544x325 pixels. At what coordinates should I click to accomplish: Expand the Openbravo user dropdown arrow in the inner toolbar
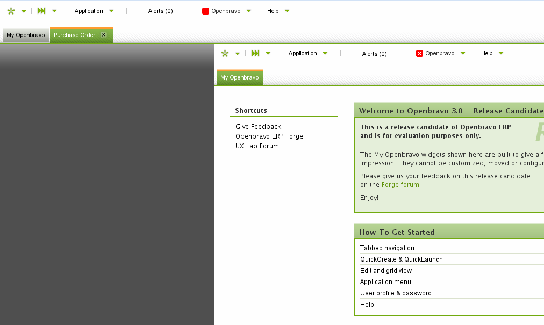click(x=463, y=53)
